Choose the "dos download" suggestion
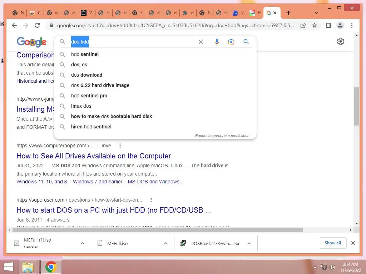 pyautogui.click(x=155, y=75)
